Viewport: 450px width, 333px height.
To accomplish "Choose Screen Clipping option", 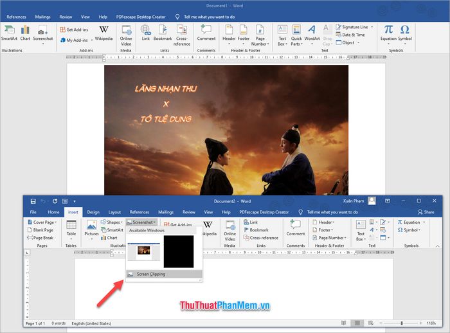I will (x=164, y=274).
